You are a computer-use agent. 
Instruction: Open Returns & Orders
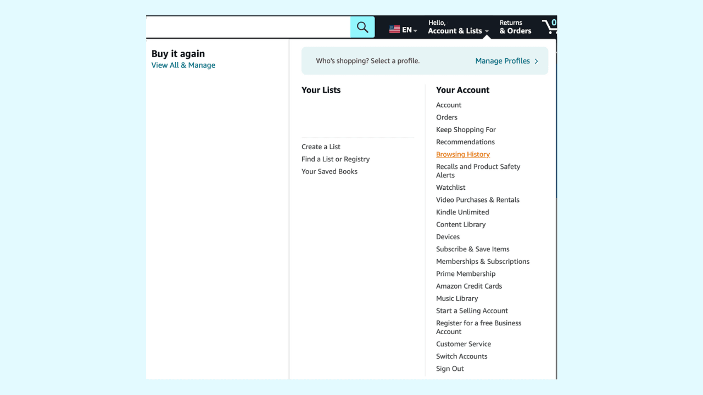point(515,27)
